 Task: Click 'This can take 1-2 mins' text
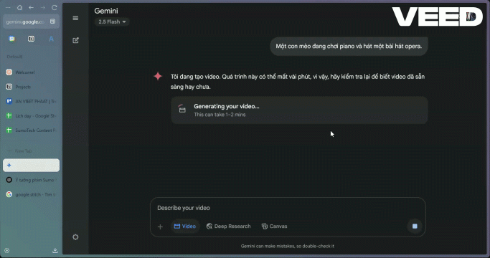click(x=220, y=115)
